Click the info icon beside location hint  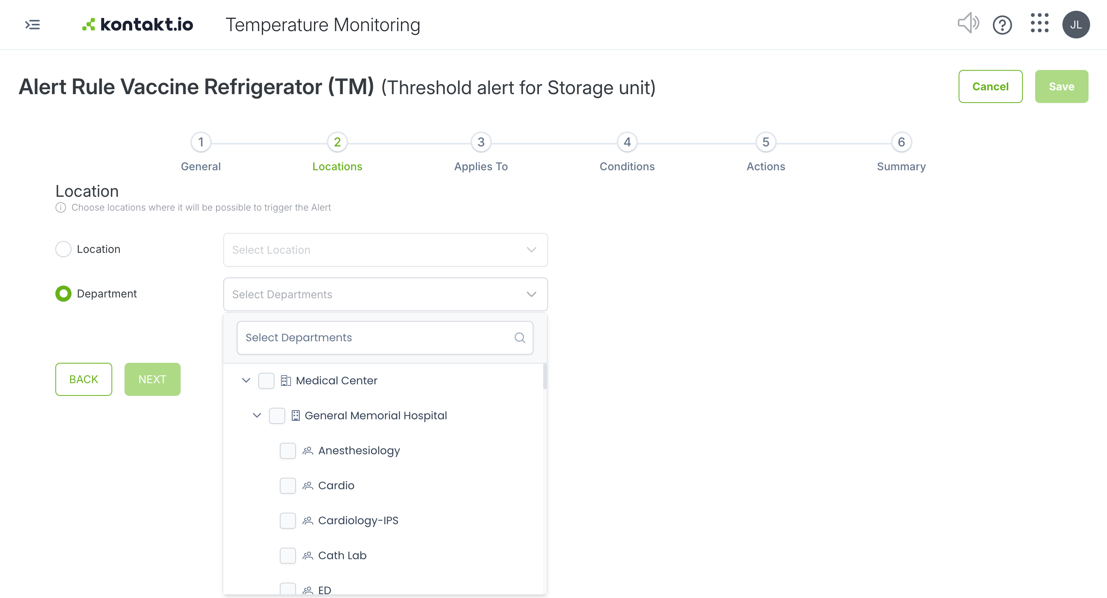click(x=61, y=208)
